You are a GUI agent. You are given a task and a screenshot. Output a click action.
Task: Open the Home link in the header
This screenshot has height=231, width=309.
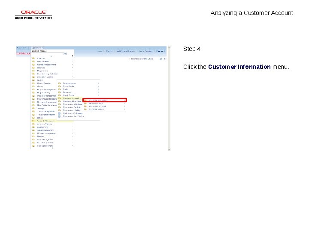[100, 51]
